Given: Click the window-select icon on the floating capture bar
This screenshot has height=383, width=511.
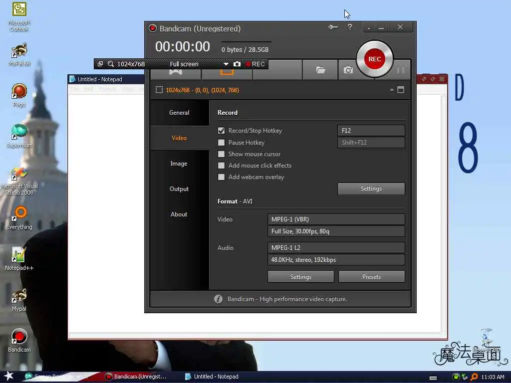Looking at the screenshot, I should (x=100, y=64).
